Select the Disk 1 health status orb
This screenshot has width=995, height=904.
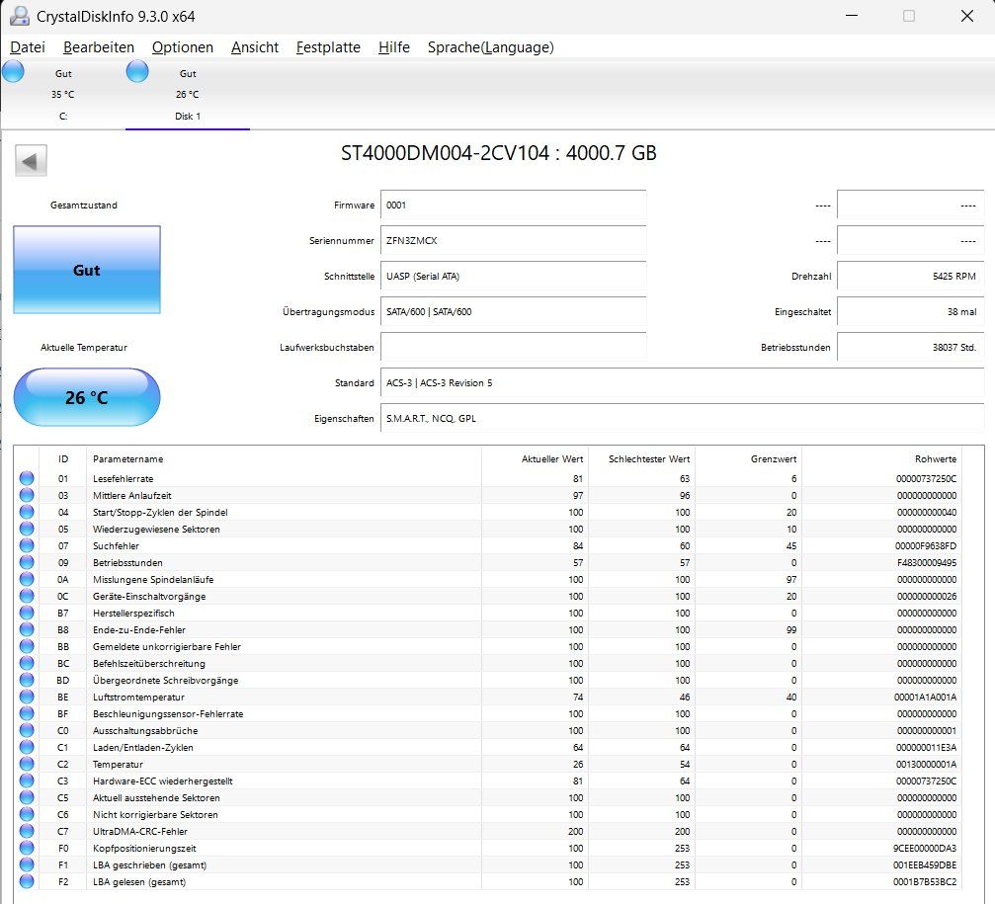tap(137, 72)
